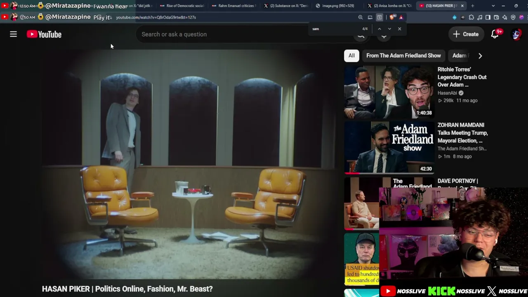Open the tab search dropdown arrow
Screen dimensions: 528x297
point(493,6)
